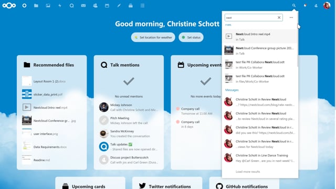This screenshot has height=189, width=336.
Task: Click the notifications bell icon
Action: 305,6
